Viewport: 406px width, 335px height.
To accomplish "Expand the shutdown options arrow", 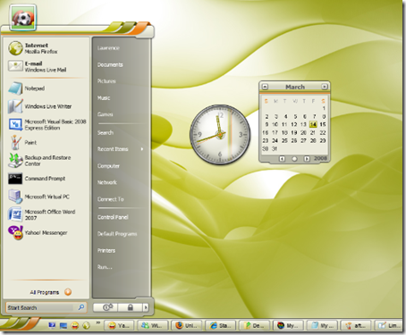I will [x=146, y=307].
